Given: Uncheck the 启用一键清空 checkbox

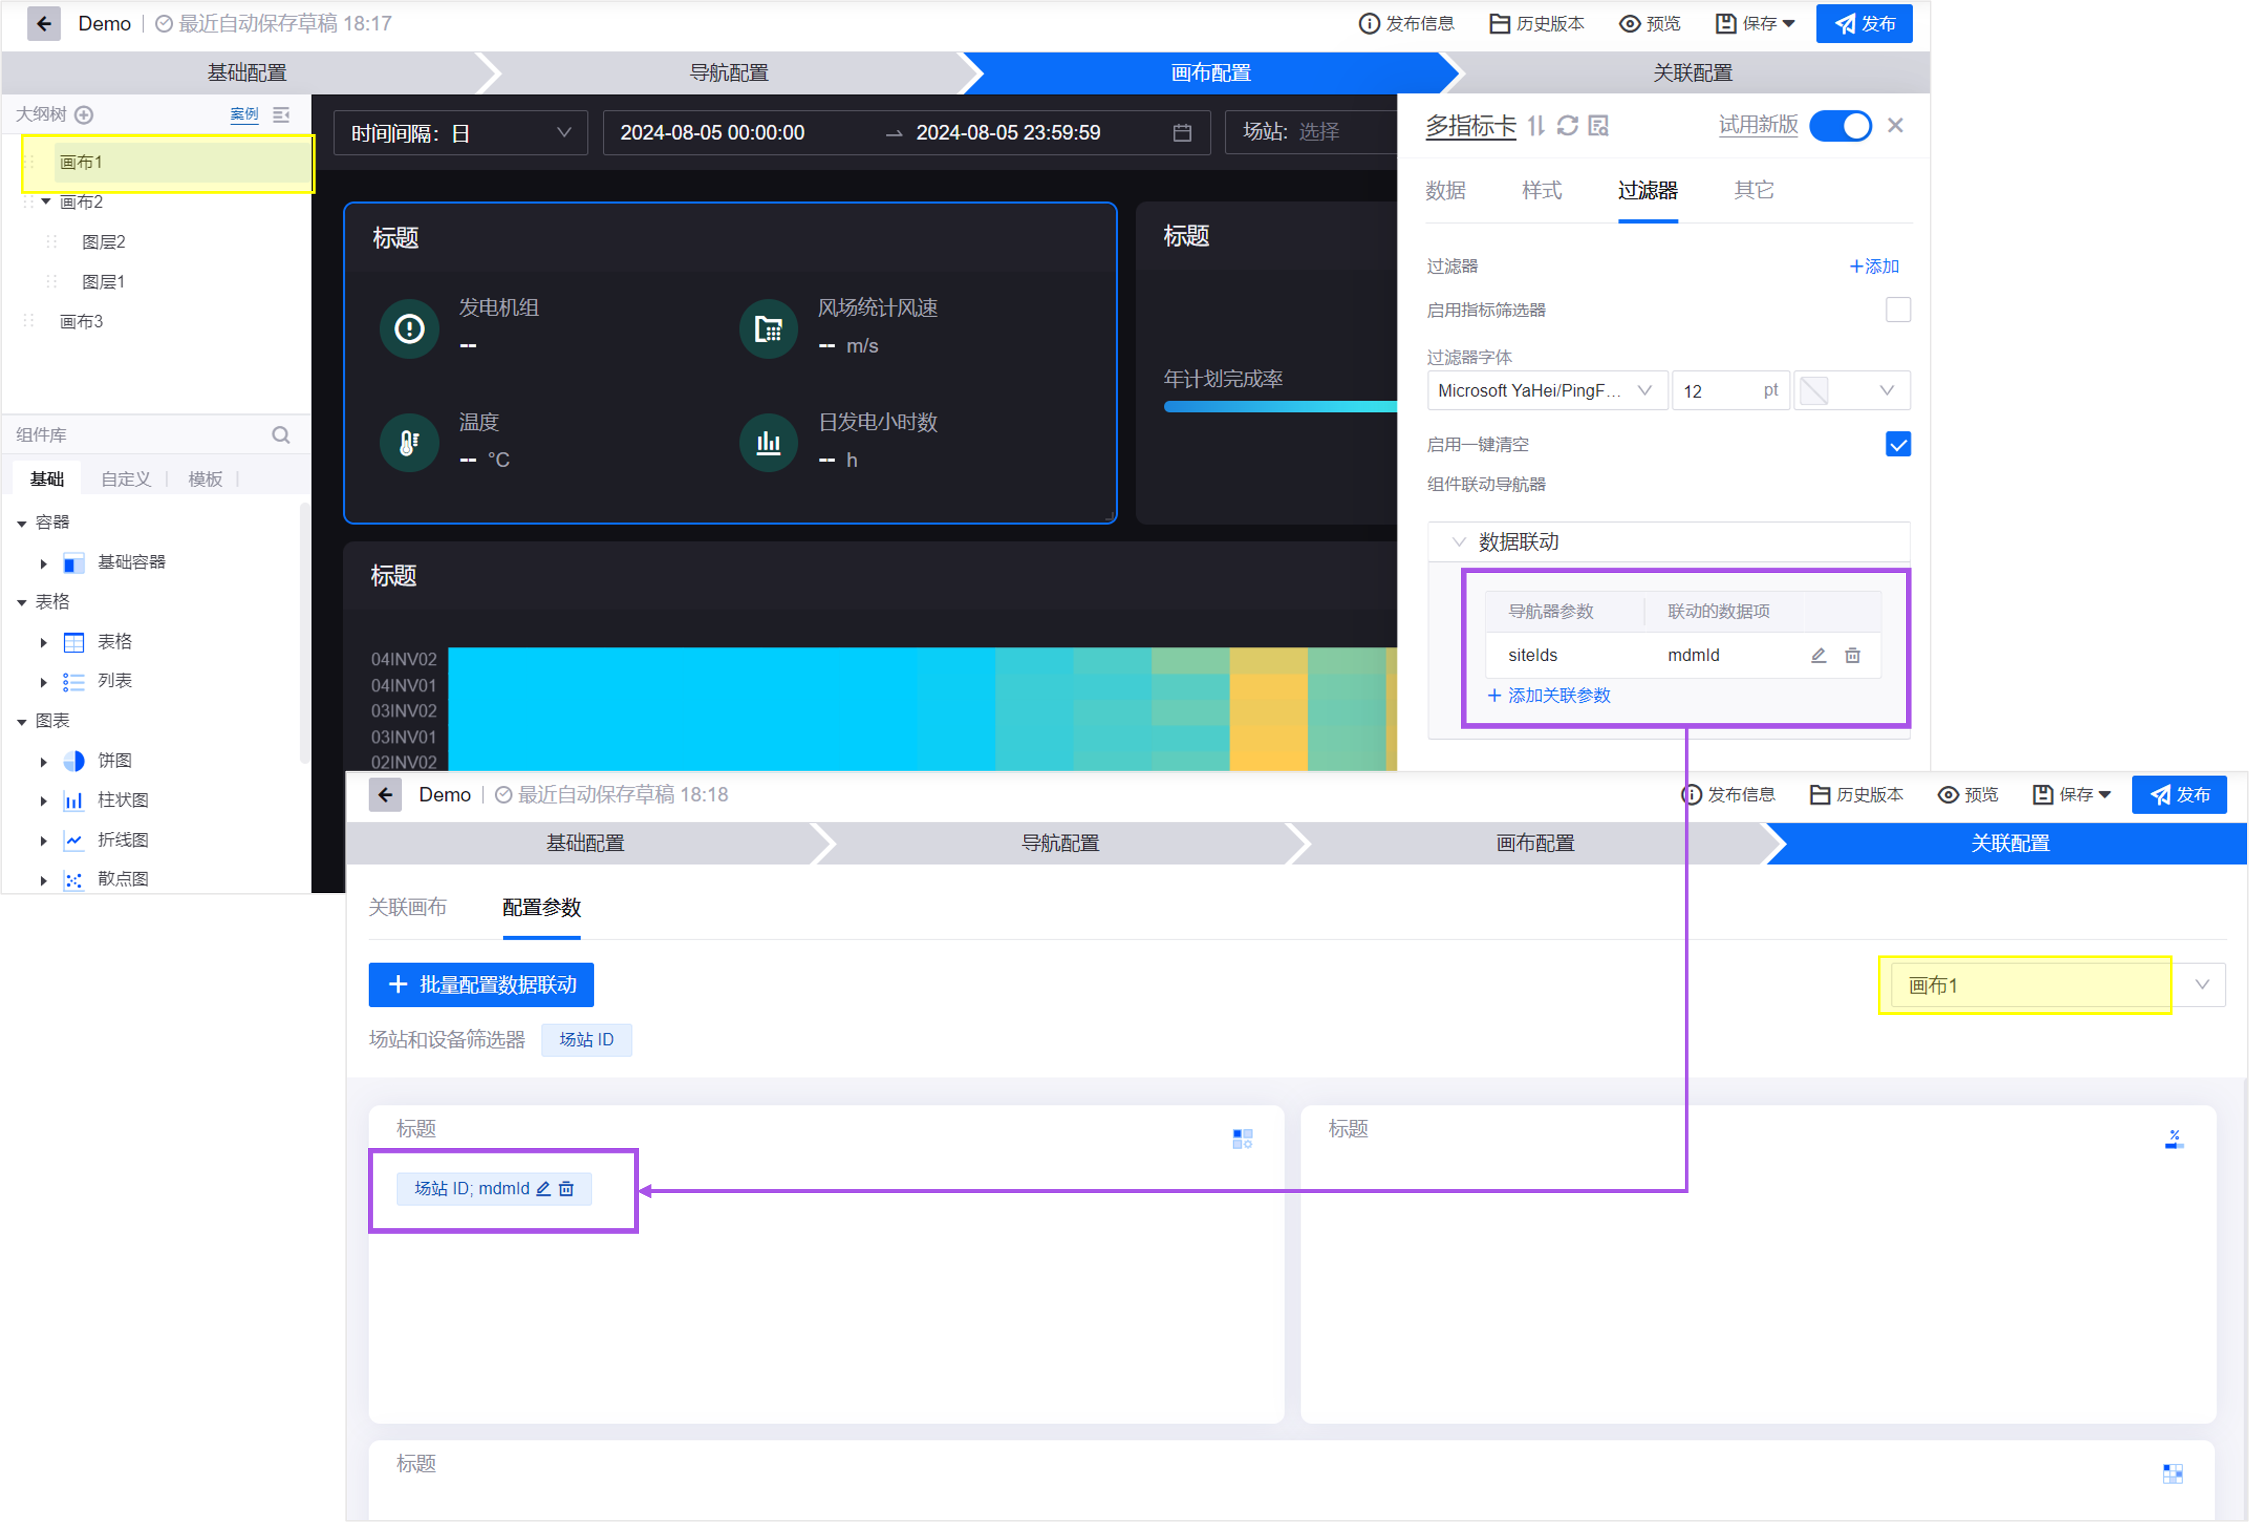Looking at the screenshot, I should (x=1898, y=445).
